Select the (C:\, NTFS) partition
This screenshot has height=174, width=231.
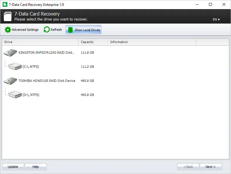point(31,67)
